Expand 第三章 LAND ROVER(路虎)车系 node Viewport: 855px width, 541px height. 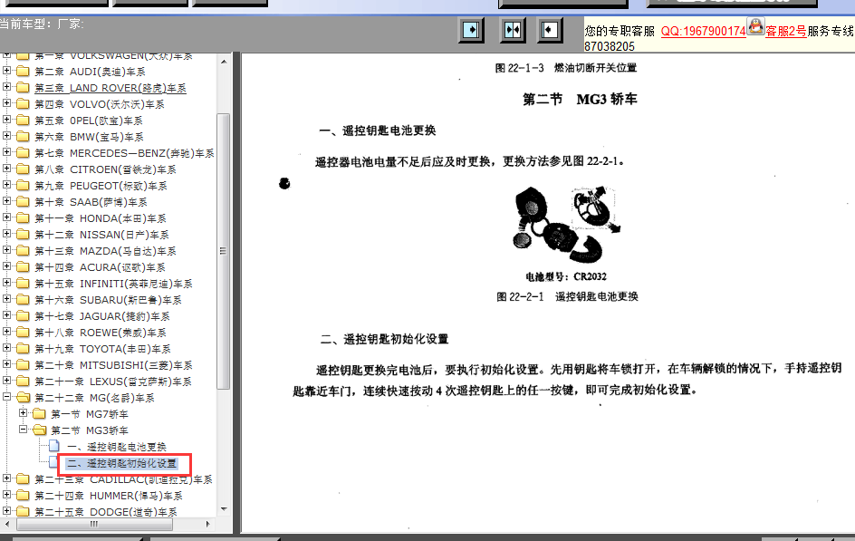(x=6, y=87)
